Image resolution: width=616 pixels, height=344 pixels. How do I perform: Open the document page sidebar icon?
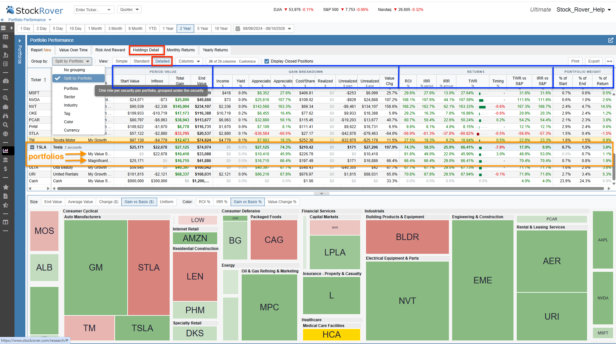point(5,196)
